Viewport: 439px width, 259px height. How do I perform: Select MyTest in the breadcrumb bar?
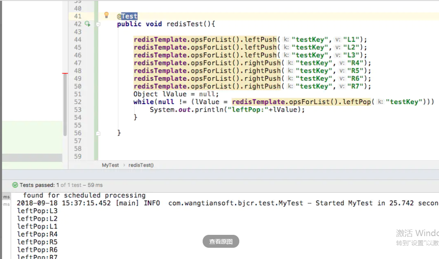coord(110,165)
